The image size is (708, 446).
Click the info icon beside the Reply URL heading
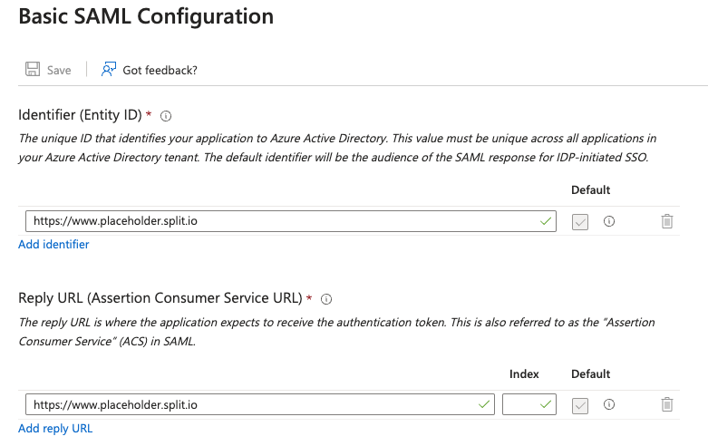click(x=326, y=299)
